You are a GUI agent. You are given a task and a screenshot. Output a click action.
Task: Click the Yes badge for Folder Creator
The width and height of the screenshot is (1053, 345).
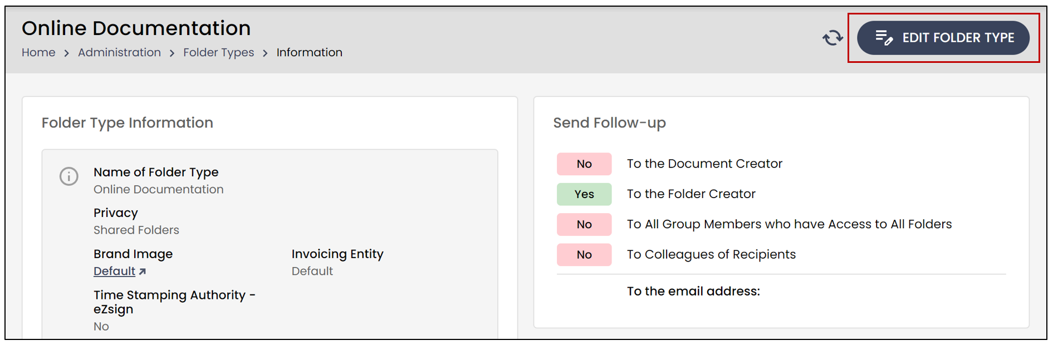pos(584,194)
